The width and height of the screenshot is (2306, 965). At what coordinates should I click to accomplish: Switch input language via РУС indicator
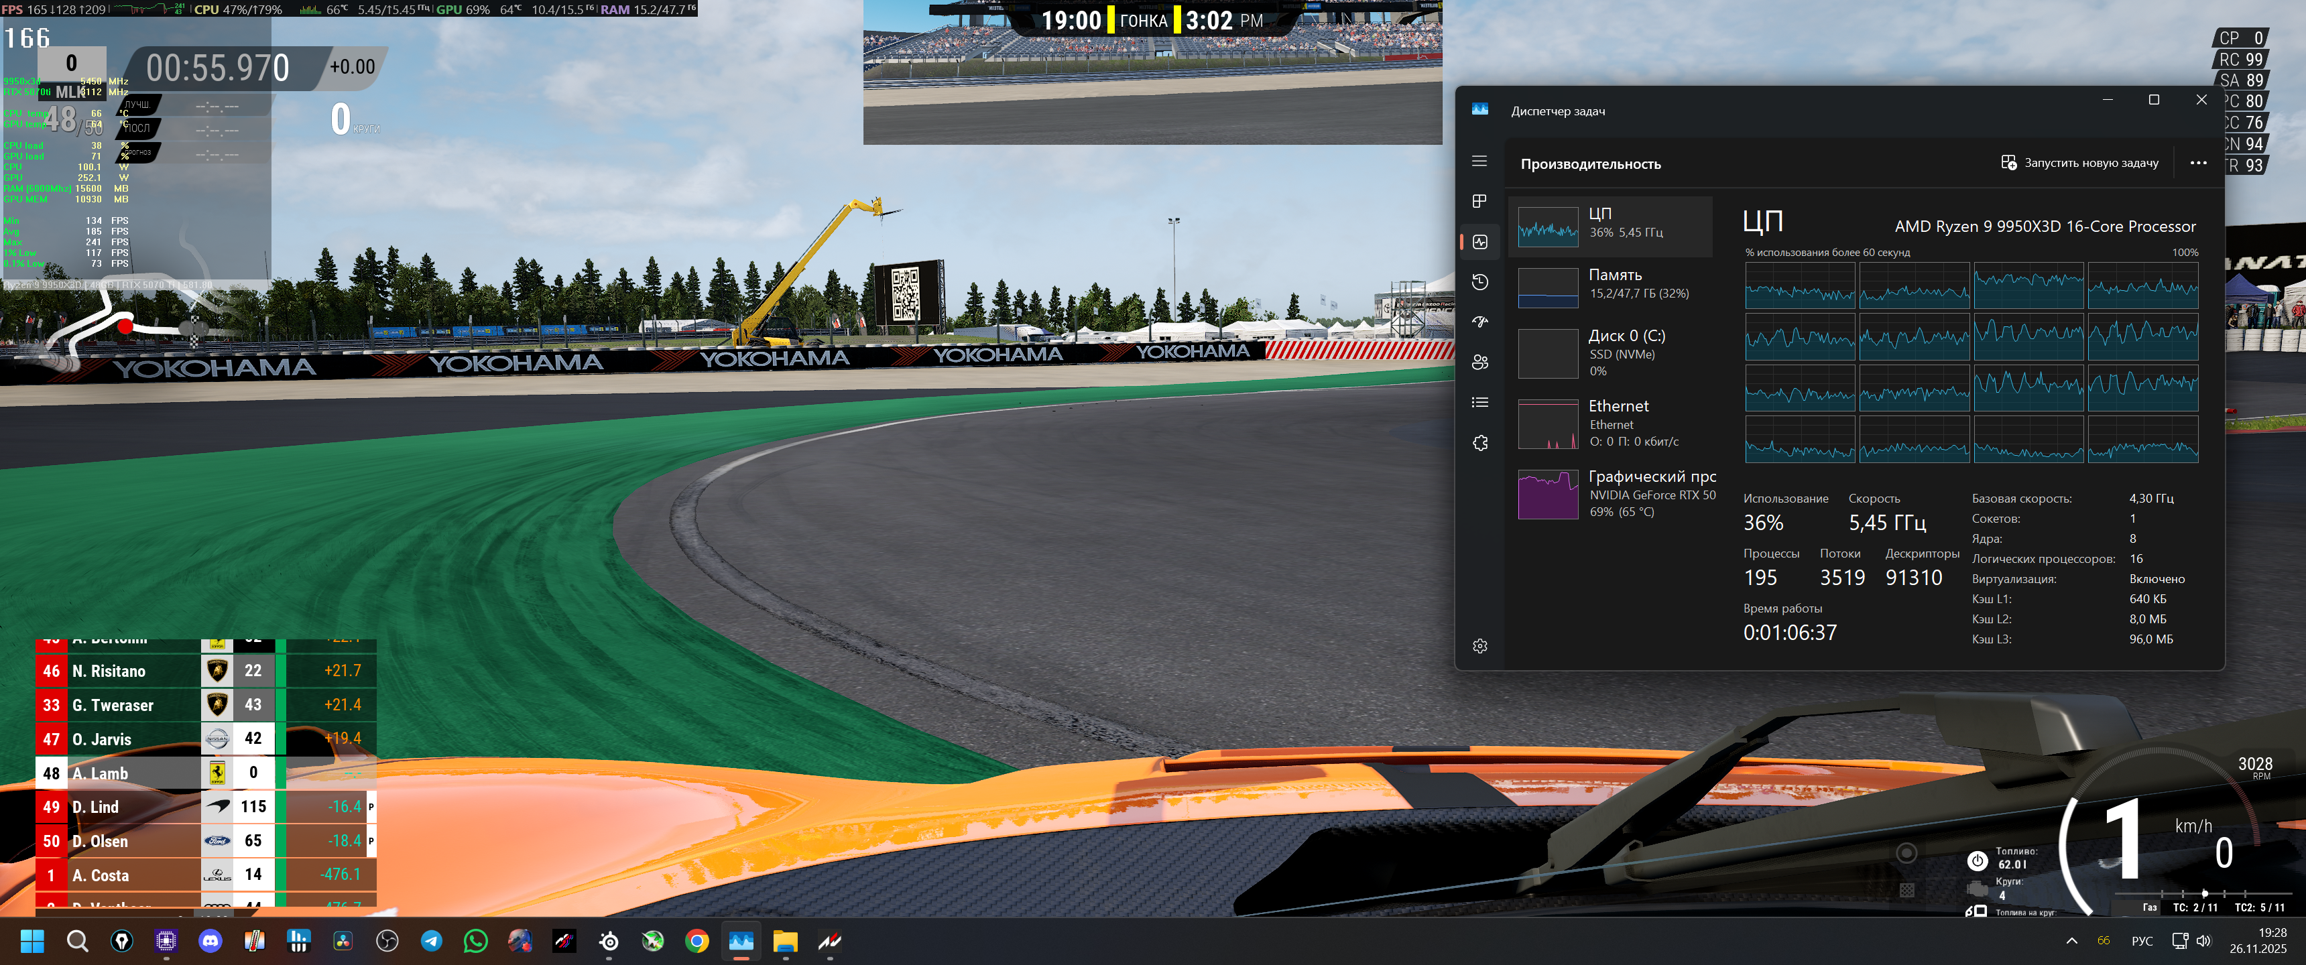tap(2141, 941)
